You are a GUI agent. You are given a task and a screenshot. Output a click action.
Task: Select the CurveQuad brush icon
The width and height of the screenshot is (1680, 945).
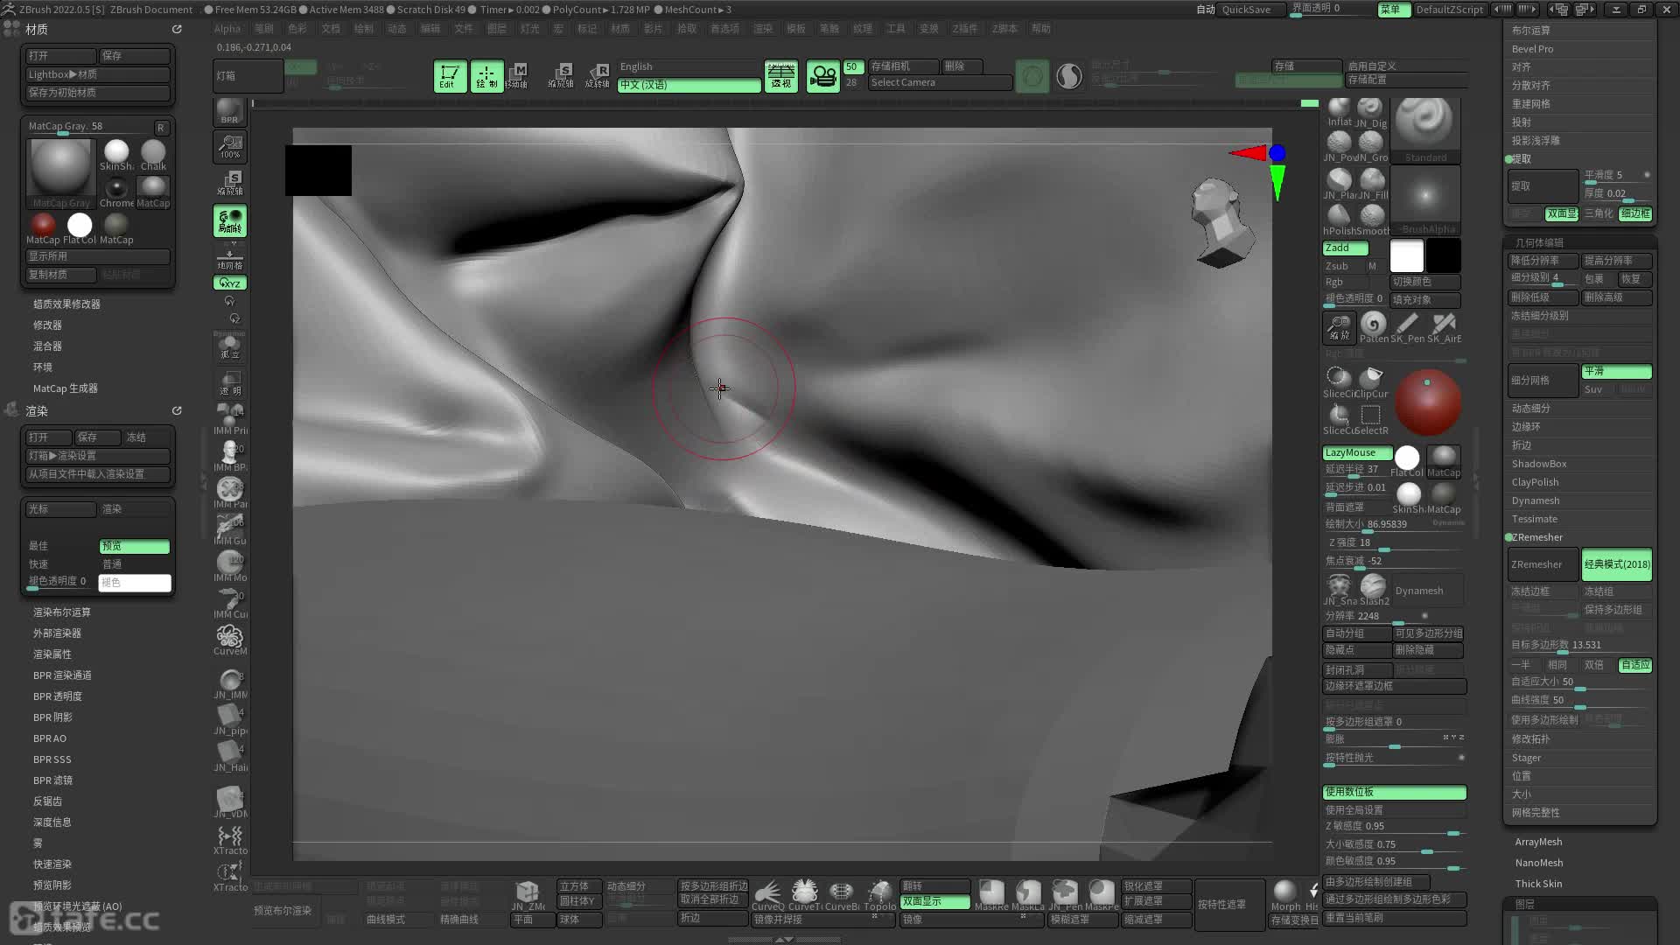[x=767, y=895]
